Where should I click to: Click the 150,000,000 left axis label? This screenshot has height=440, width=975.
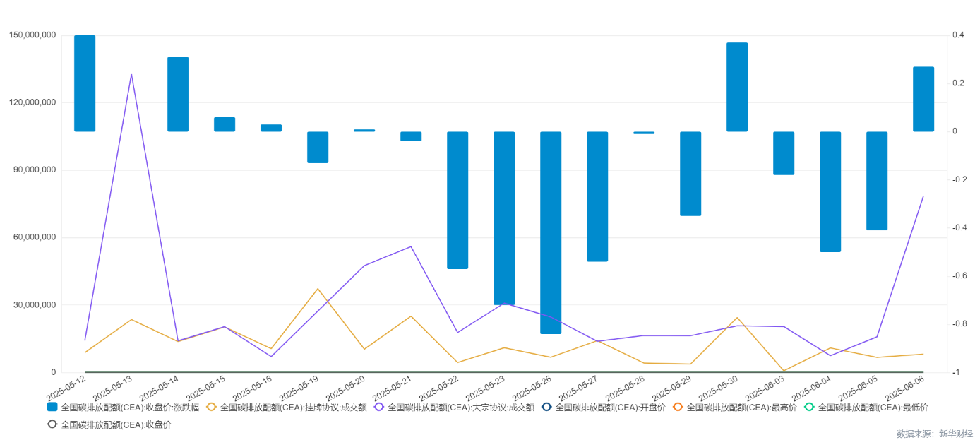[32, 35]
